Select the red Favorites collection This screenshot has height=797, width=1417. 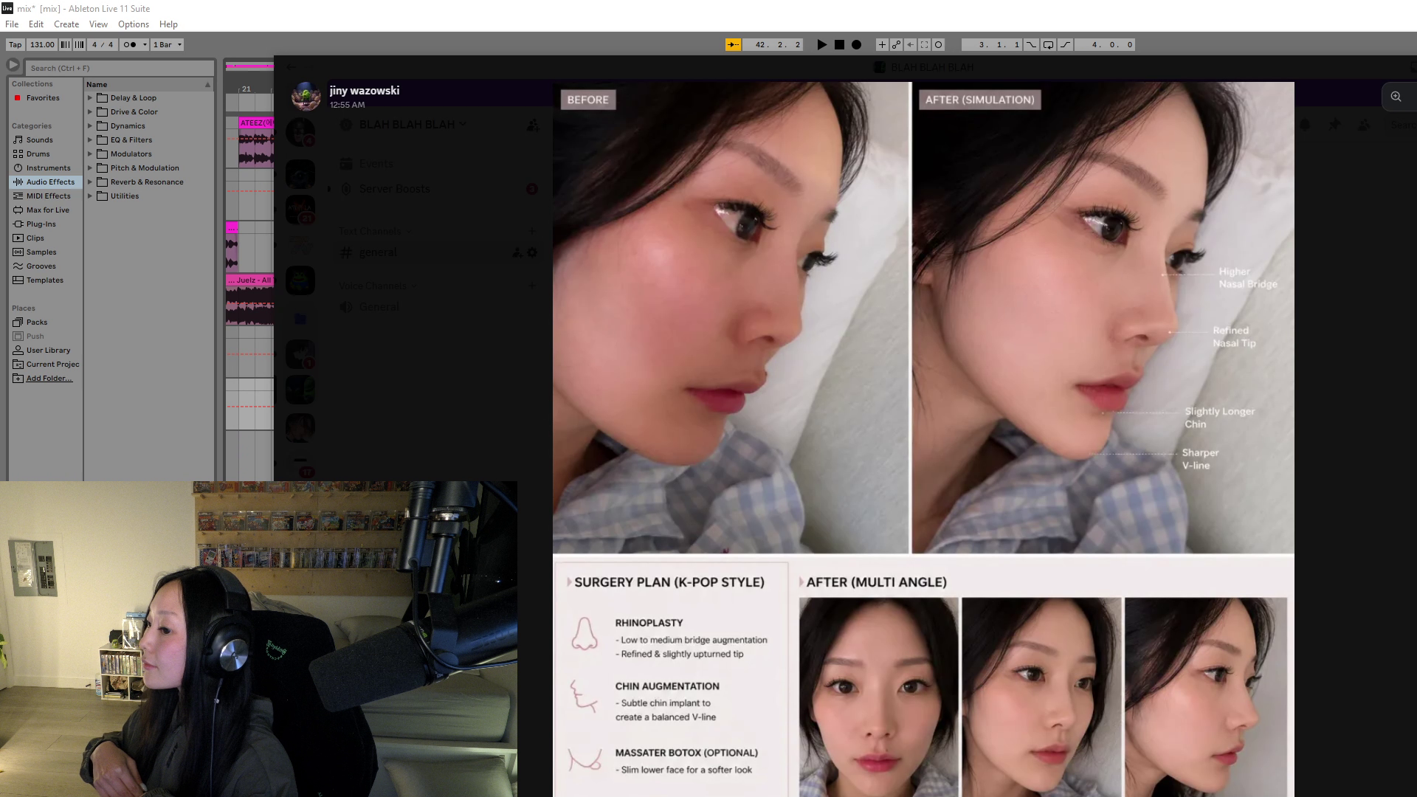(17, 98)
